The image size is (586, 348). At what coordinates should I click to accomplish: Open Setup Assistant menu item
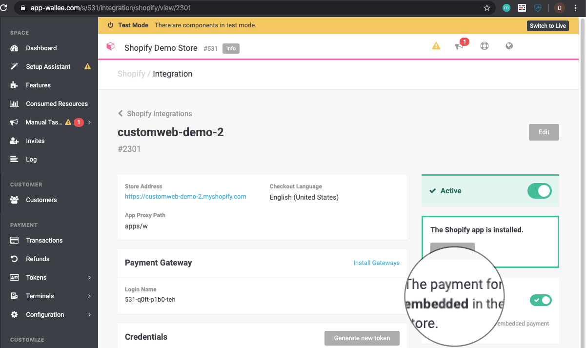(48, 67)
